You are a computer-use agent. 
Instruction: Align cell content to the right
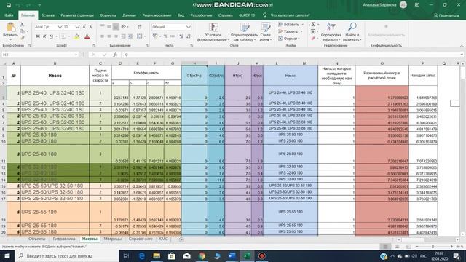click(x=116, y=36)
